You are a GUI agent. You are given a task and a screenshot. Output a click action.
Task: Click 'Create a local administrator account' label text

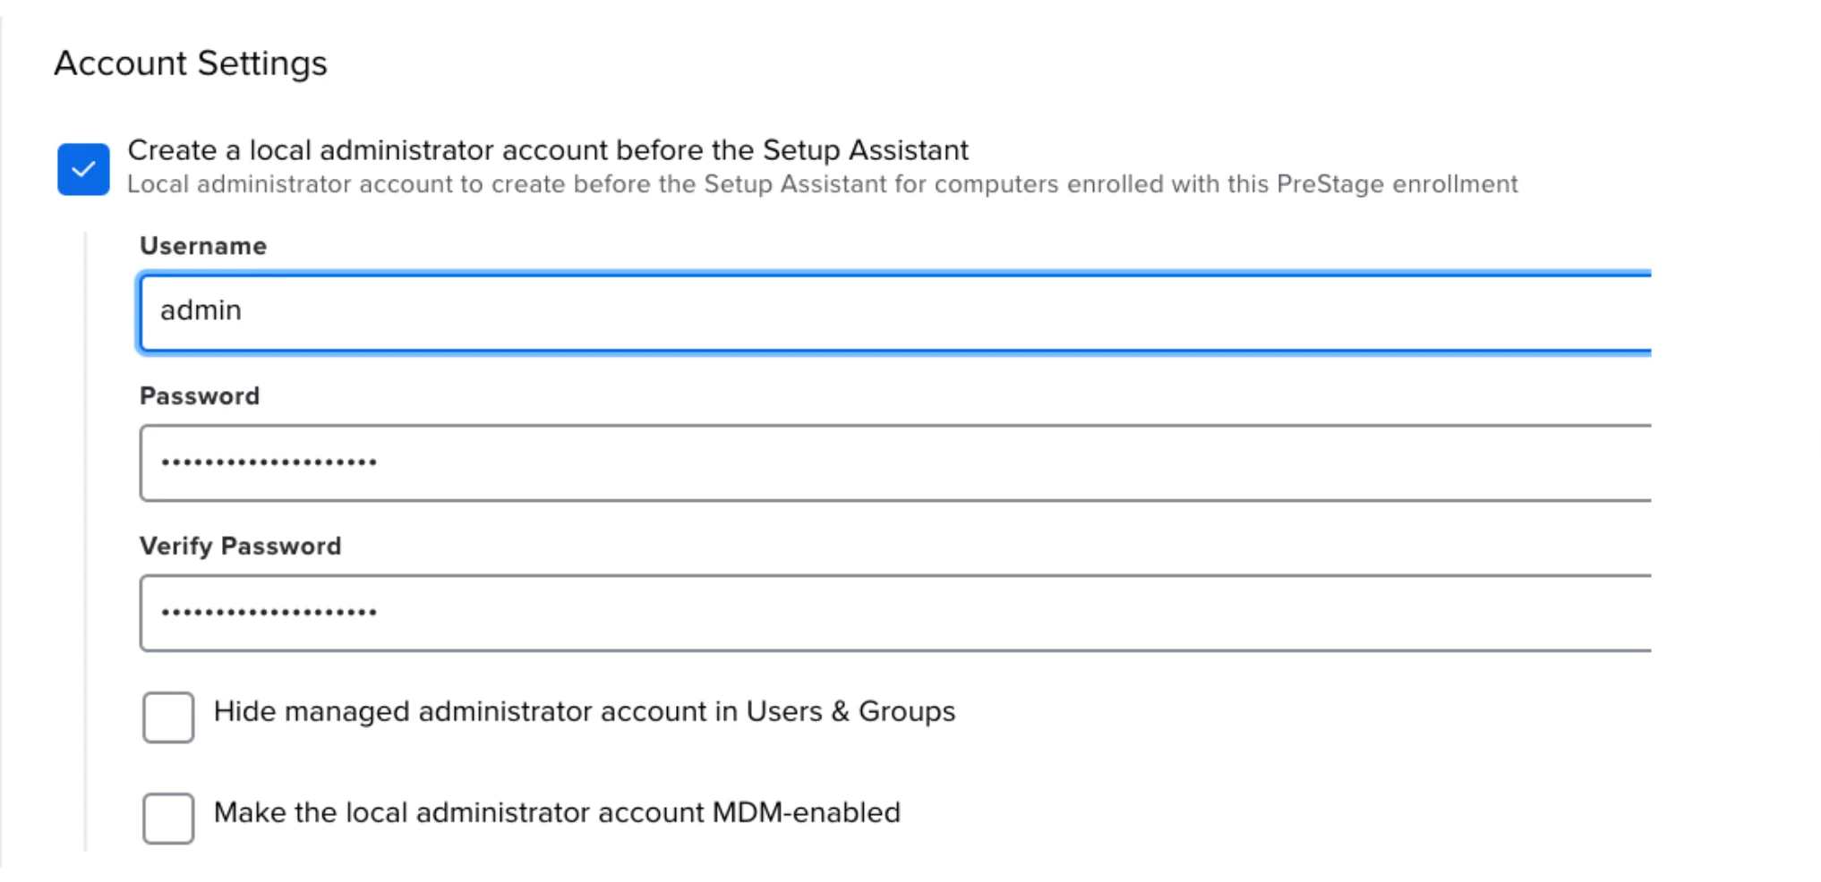pyautogui.click(x=548, y=150)
